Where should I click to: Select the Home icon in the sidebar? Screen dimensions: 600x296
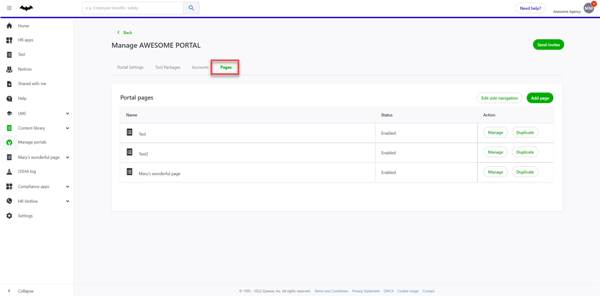coord(8,26)
